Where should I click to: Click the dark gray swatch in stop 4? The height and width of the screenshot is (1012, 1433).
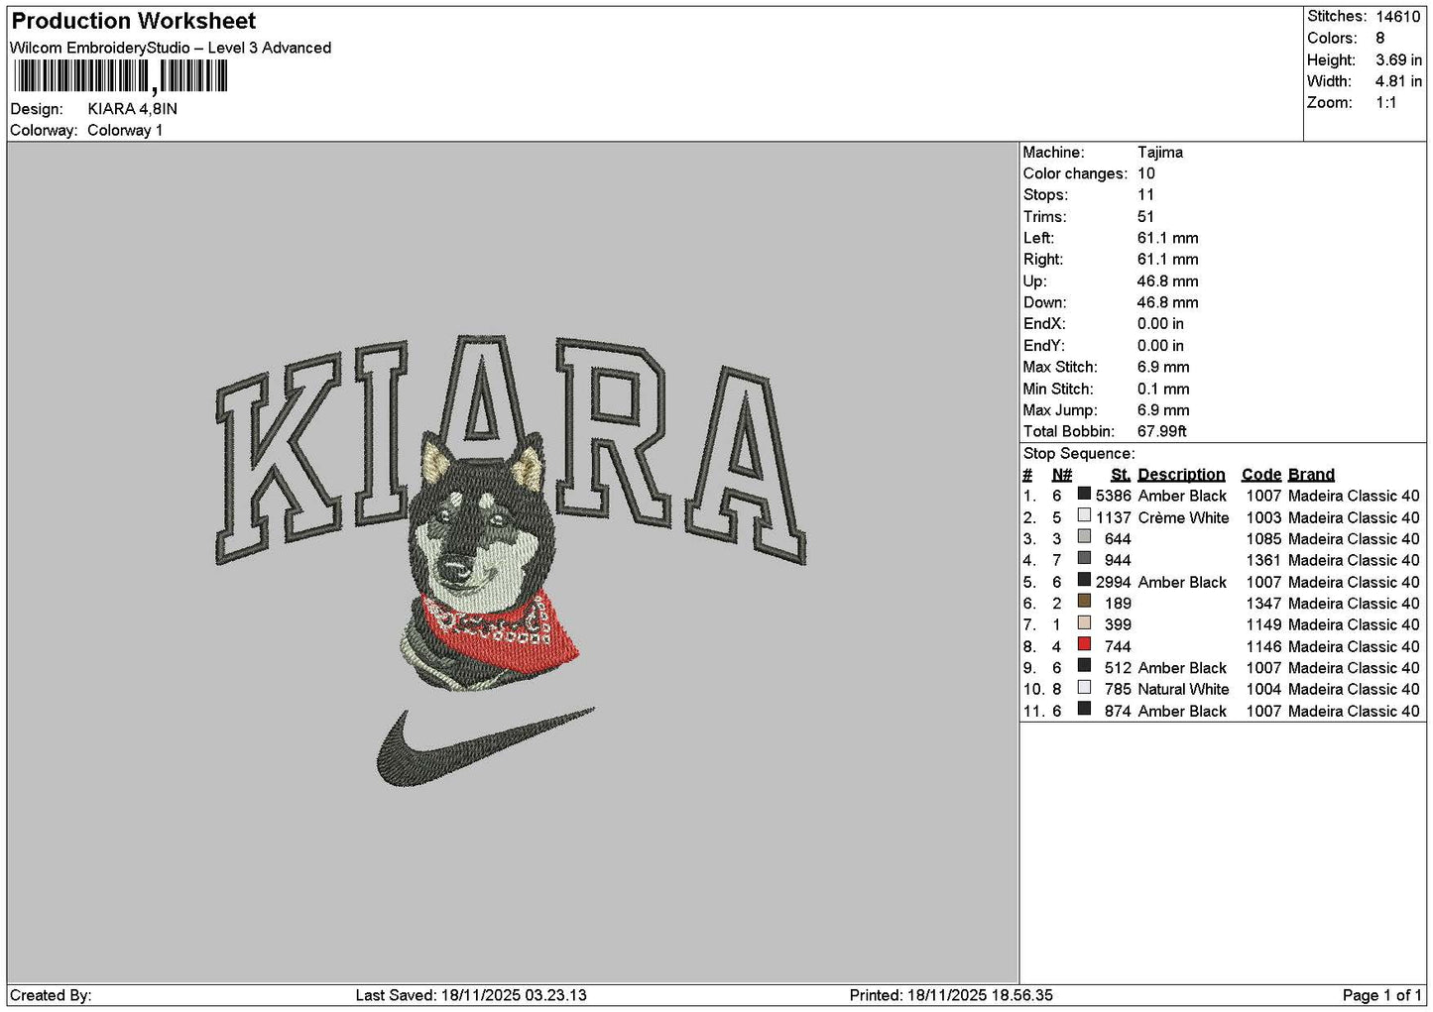tap(1084, 558)
